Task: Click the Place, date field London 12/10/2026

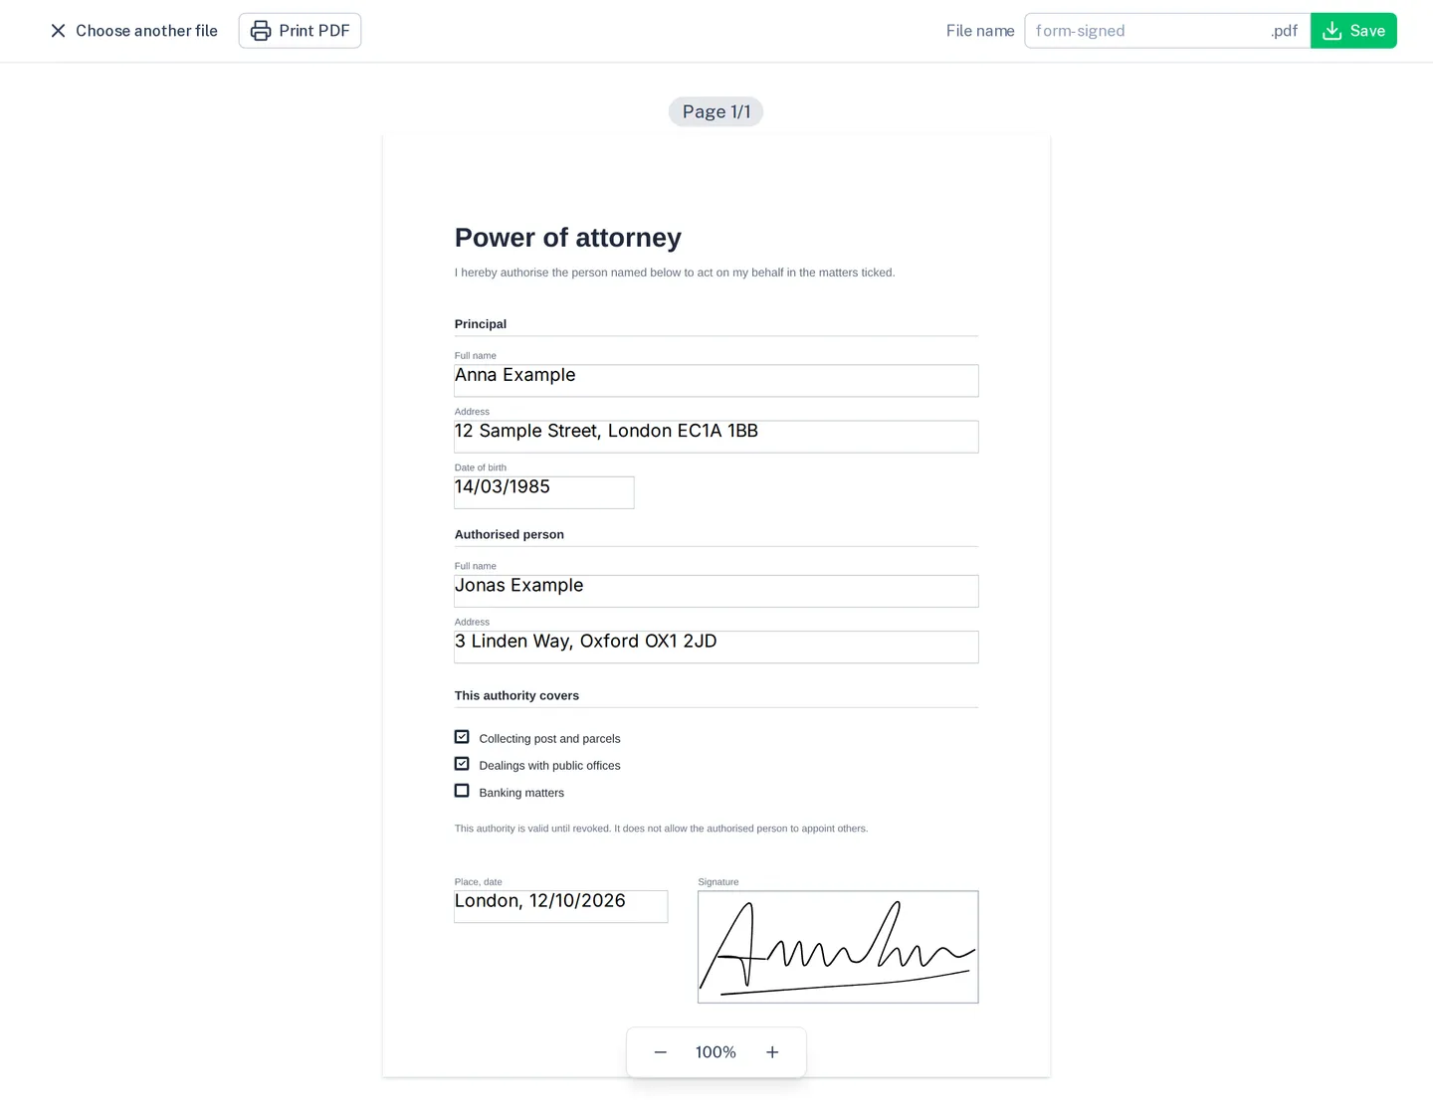Action: pyautogui.click(x=561, y=906)
